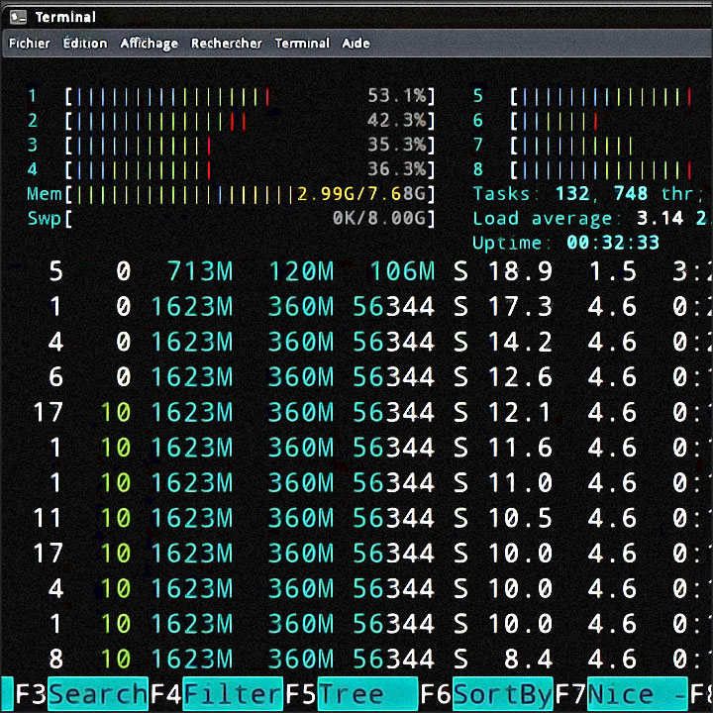Select the process row using 18.9% CPU
Viewport: 713px width, 713px height.
pos(356,271)
